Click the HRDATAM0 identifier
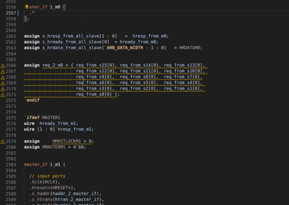The width and height of the screenshot is (289, 205). 190,48
